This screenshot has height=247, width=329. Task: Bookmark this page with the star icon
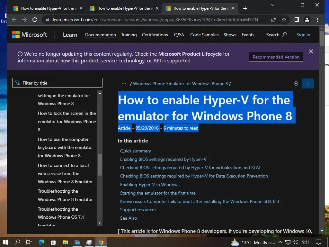(284, 20)
